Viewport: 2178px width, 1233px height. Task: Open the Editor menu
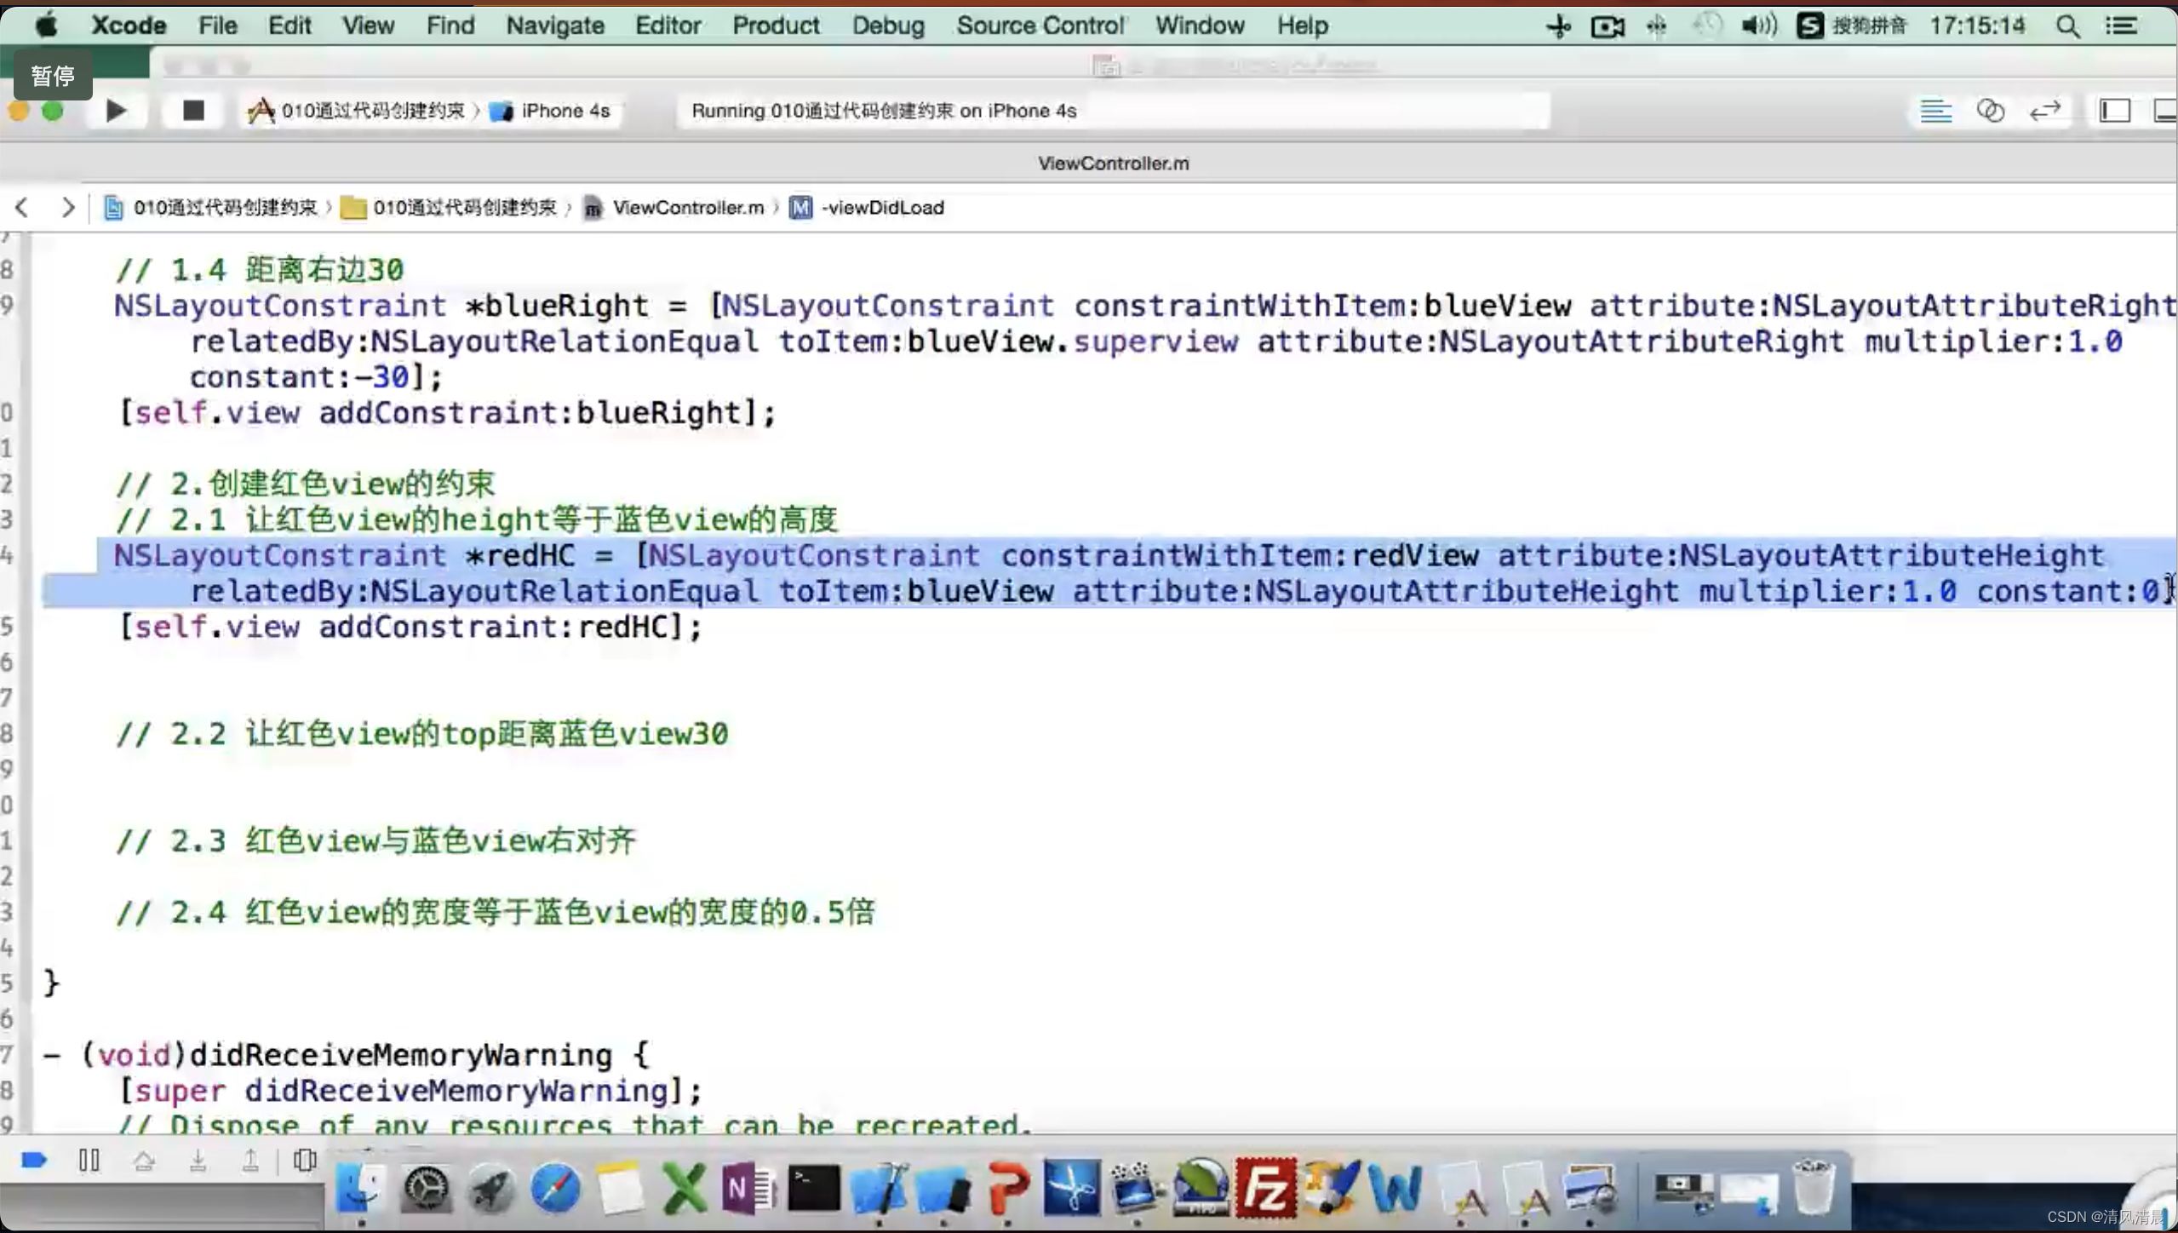point(667,26)
